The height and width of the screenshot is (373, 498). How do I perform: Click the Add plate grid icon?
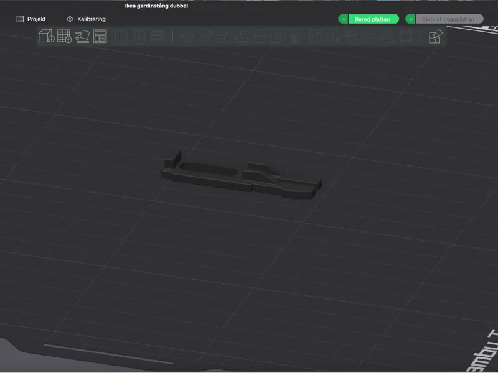pos(64,36)
